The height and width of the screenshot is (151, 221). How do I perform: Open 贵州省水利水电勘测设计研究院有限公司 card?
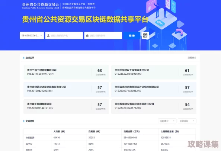(154, 89)
